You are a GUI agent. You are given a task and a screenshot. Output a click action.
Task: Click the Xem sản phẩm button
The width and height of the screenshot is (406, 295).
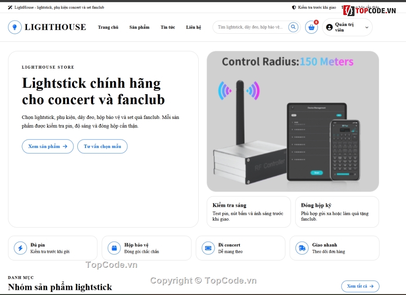[x=47, y=146]
